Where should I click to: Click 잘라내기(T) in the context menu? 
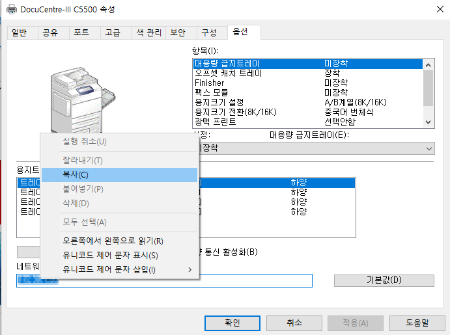pos(119,161)
